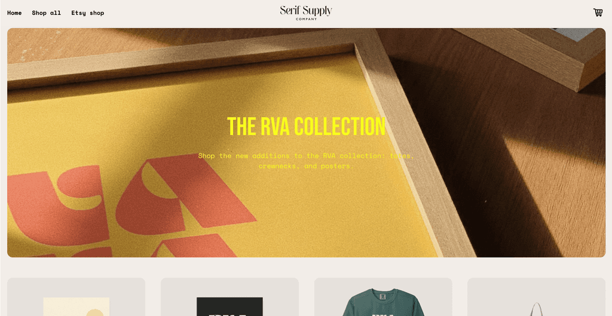The height and width of the screenshot is (316, 612).
Task: Click the sun graphic on cream poster
Action: click(x=95, y=312)
